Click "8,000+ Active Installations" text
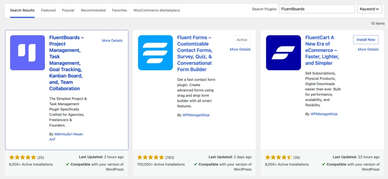Image resolution: width=388 pixels, height=179 pixels. pos(287,164)
